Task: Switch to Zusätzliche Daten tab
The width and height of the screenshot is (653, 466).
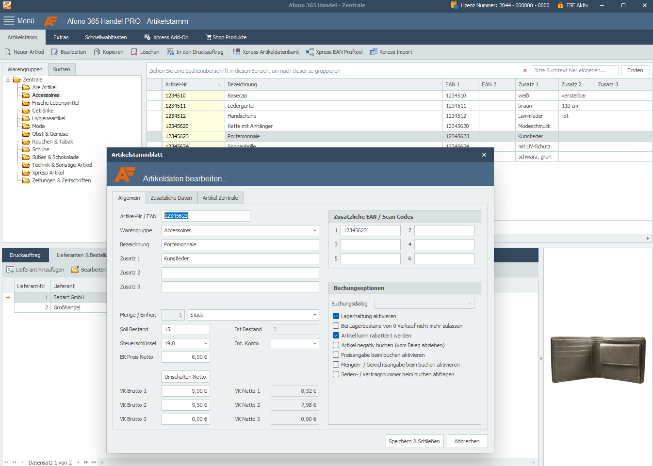Action: point(171,198)
